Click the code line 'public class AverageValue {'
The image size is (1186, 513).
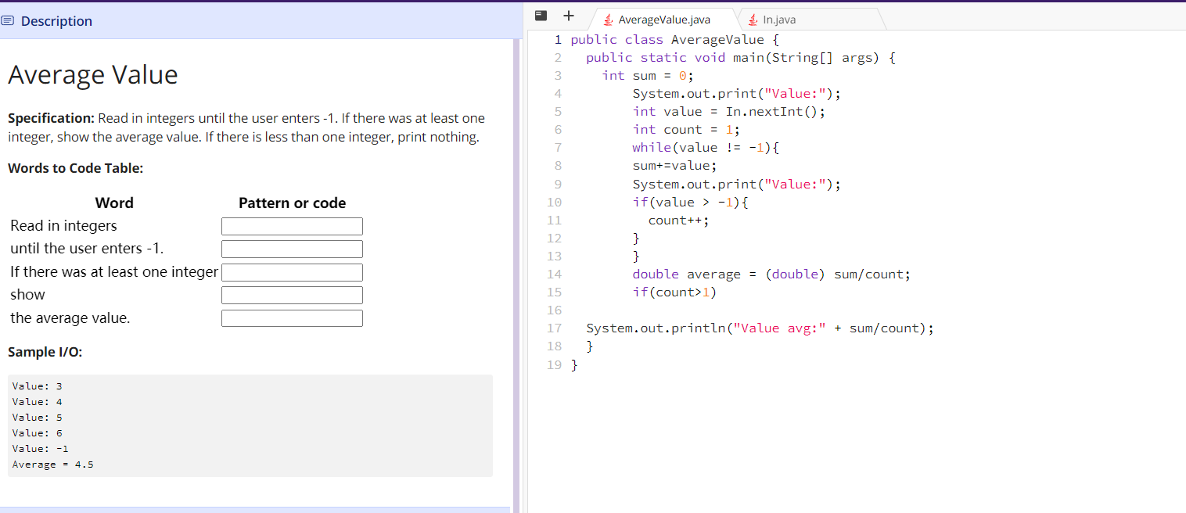click(675, 39)
